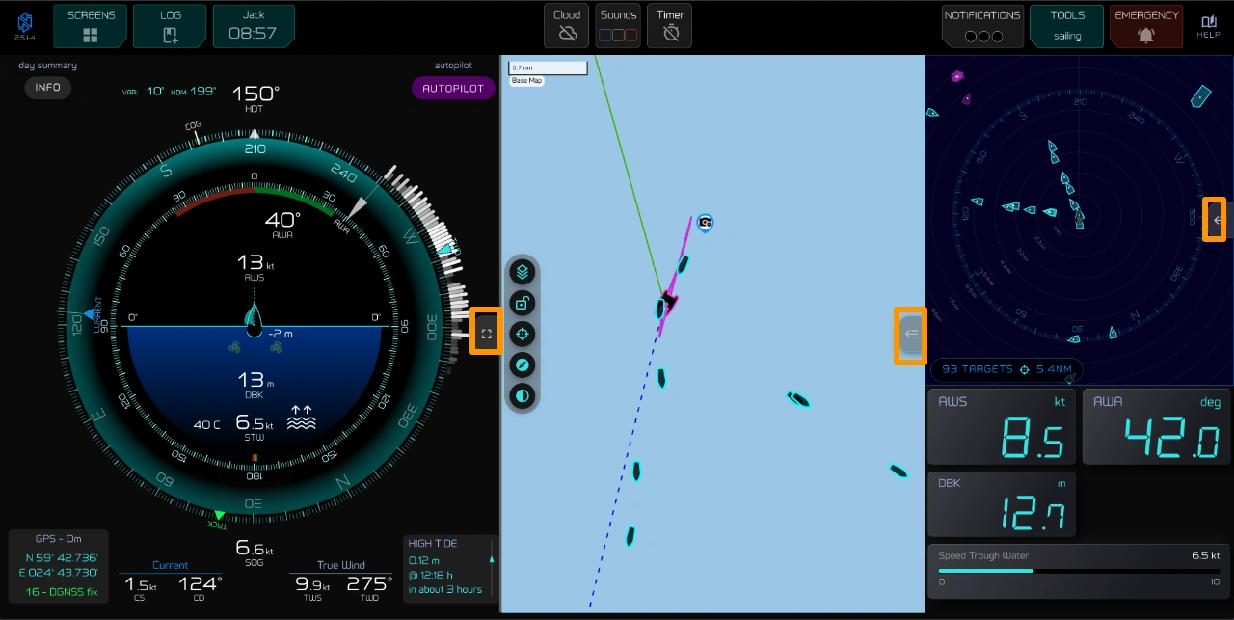
Task: Click the Base Map label
Action: tap(526, 81)
